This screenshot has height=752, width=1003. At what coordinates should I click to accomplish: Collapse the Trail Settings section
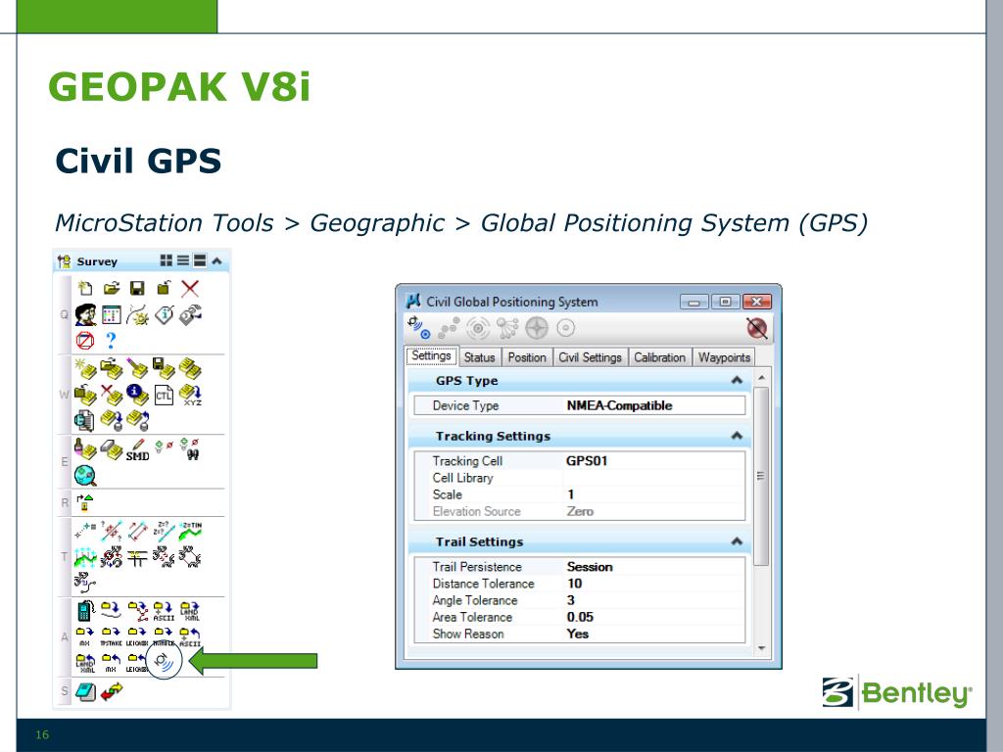tap(737, 541)
